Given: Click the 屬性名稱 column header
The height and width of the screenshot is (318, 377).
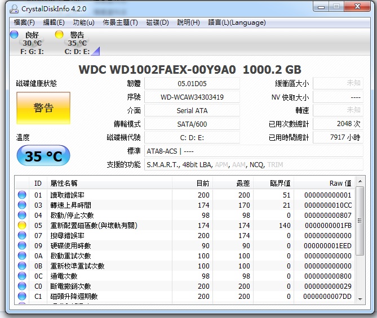Looking at the screenshot, I should click(109, 183).
